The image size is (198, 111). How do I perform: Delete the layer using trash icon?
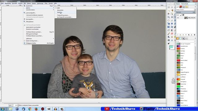(195, 35)
